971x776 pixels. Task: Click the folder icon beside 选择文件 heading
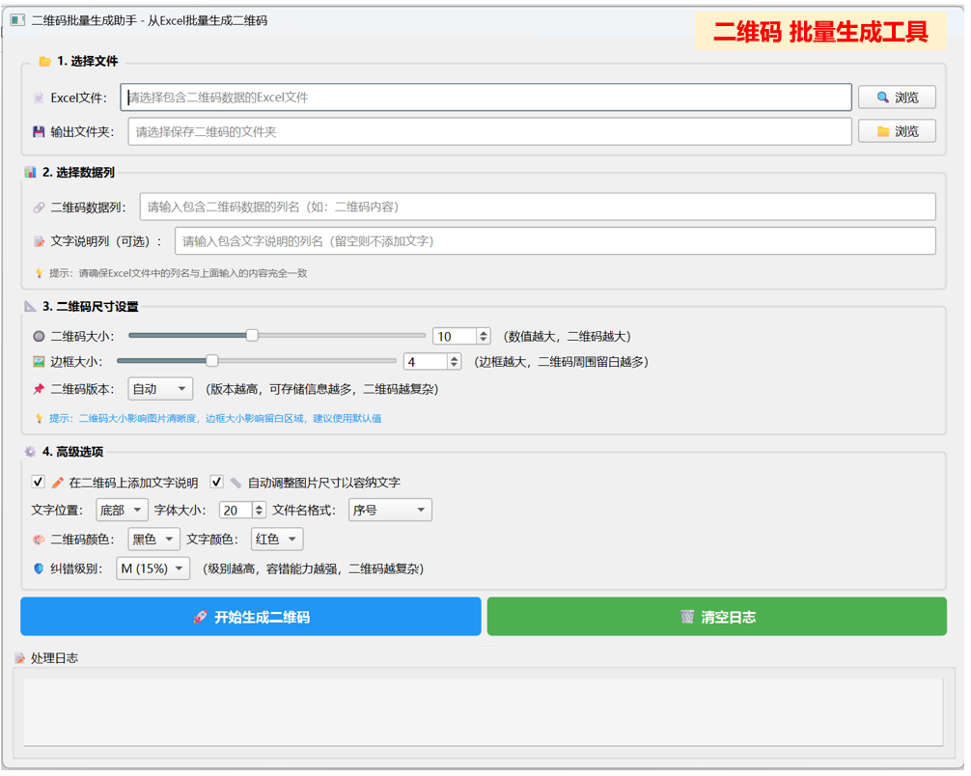[x=44, y=62]
